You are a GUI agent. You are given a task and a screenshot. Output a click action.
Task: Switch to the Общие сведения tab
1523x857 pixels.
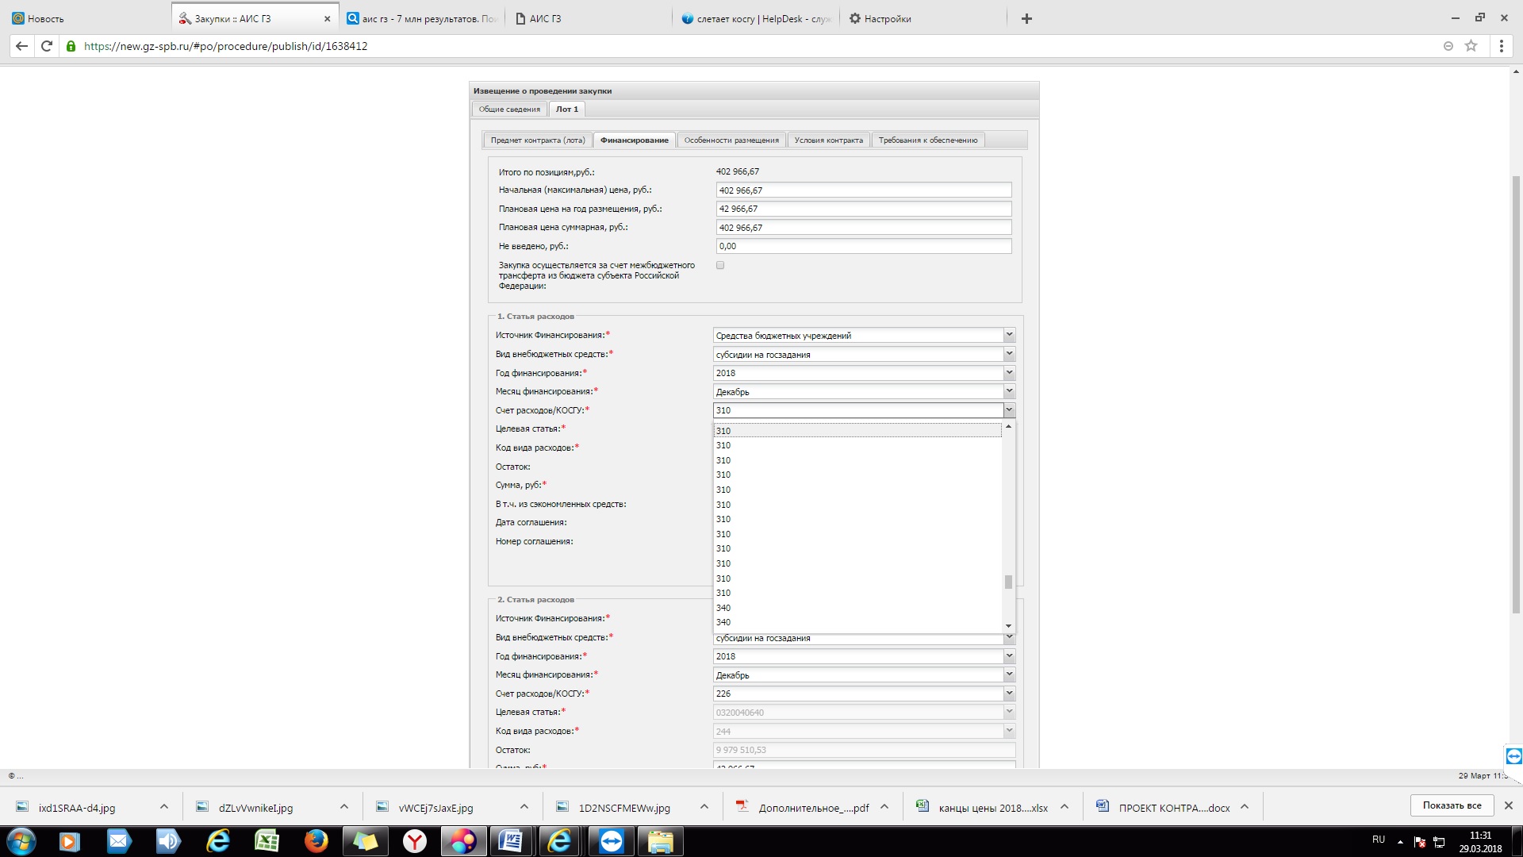click(x=509, y=110)
